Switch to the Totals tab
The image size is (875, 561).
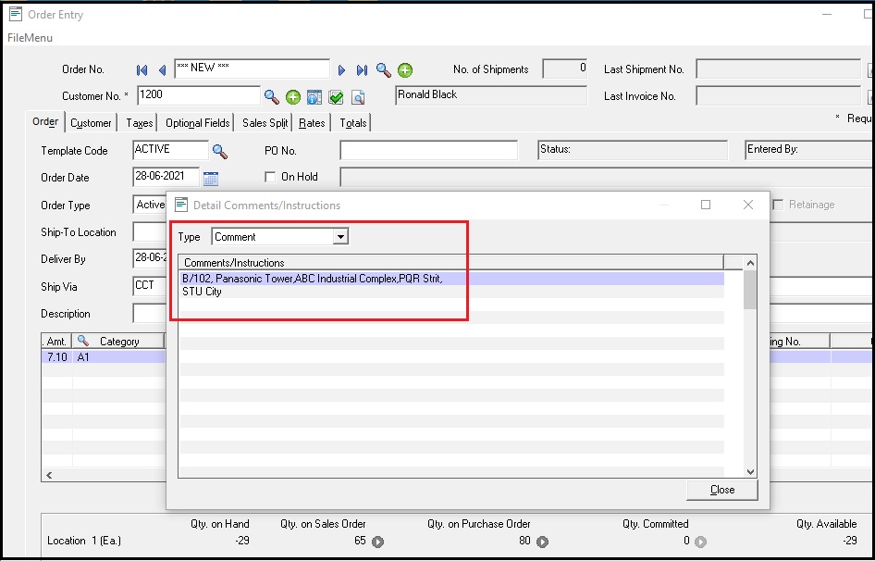353,123
